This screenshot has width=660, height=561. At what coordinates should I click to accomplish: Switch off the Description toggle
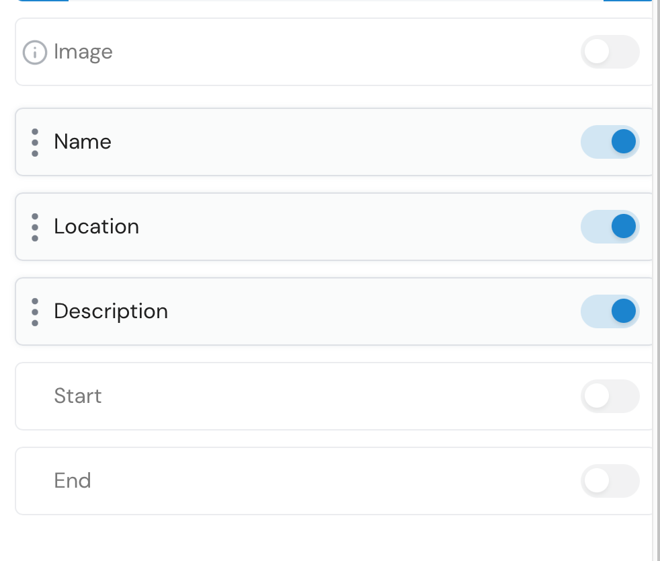(610, 311)
